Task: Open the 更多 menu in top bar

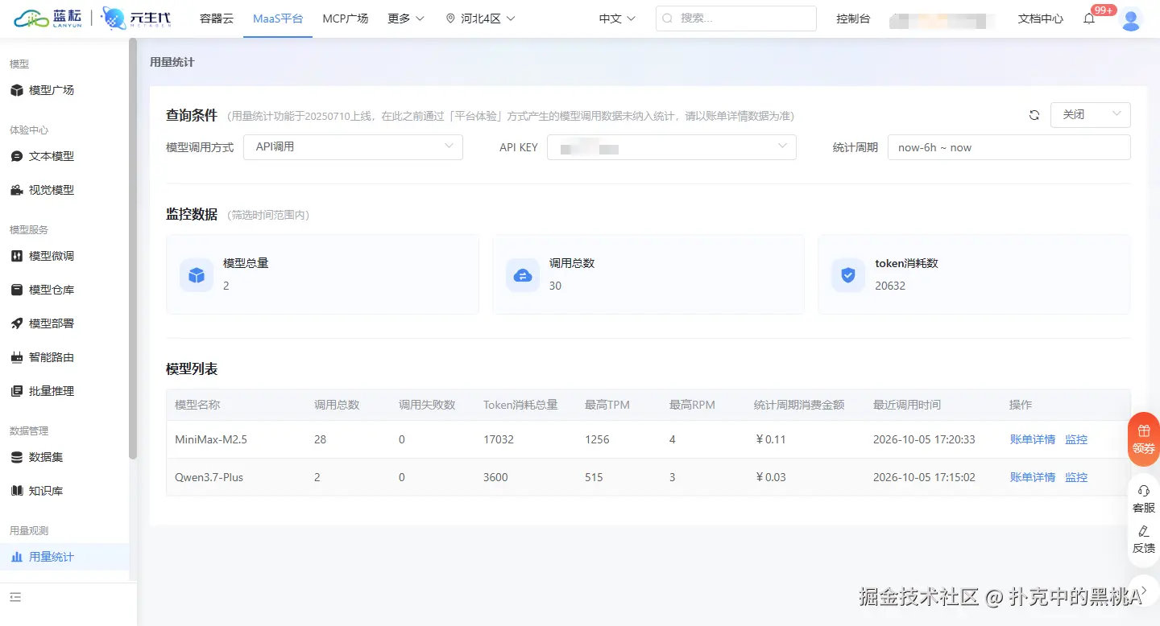Action: click(x=405, y=19)
